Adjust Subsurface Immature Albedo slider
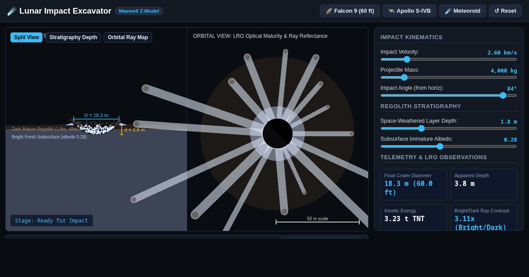 pos(449,146)
